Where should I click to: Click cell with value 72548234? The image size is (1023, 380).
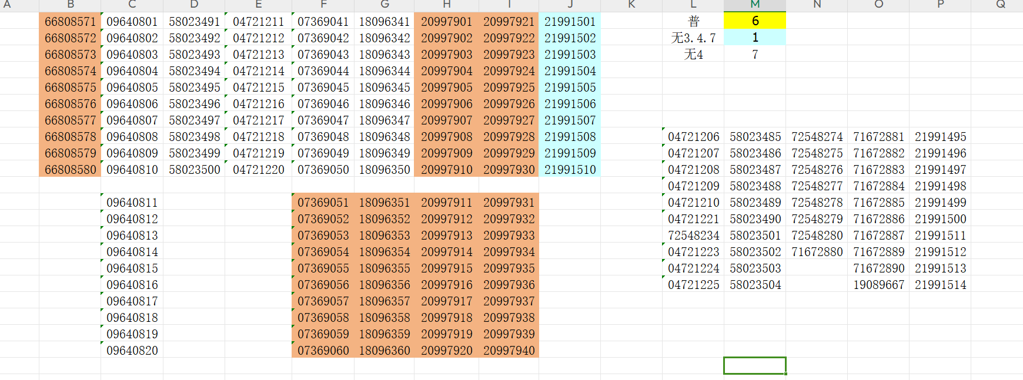pos(693,236)
